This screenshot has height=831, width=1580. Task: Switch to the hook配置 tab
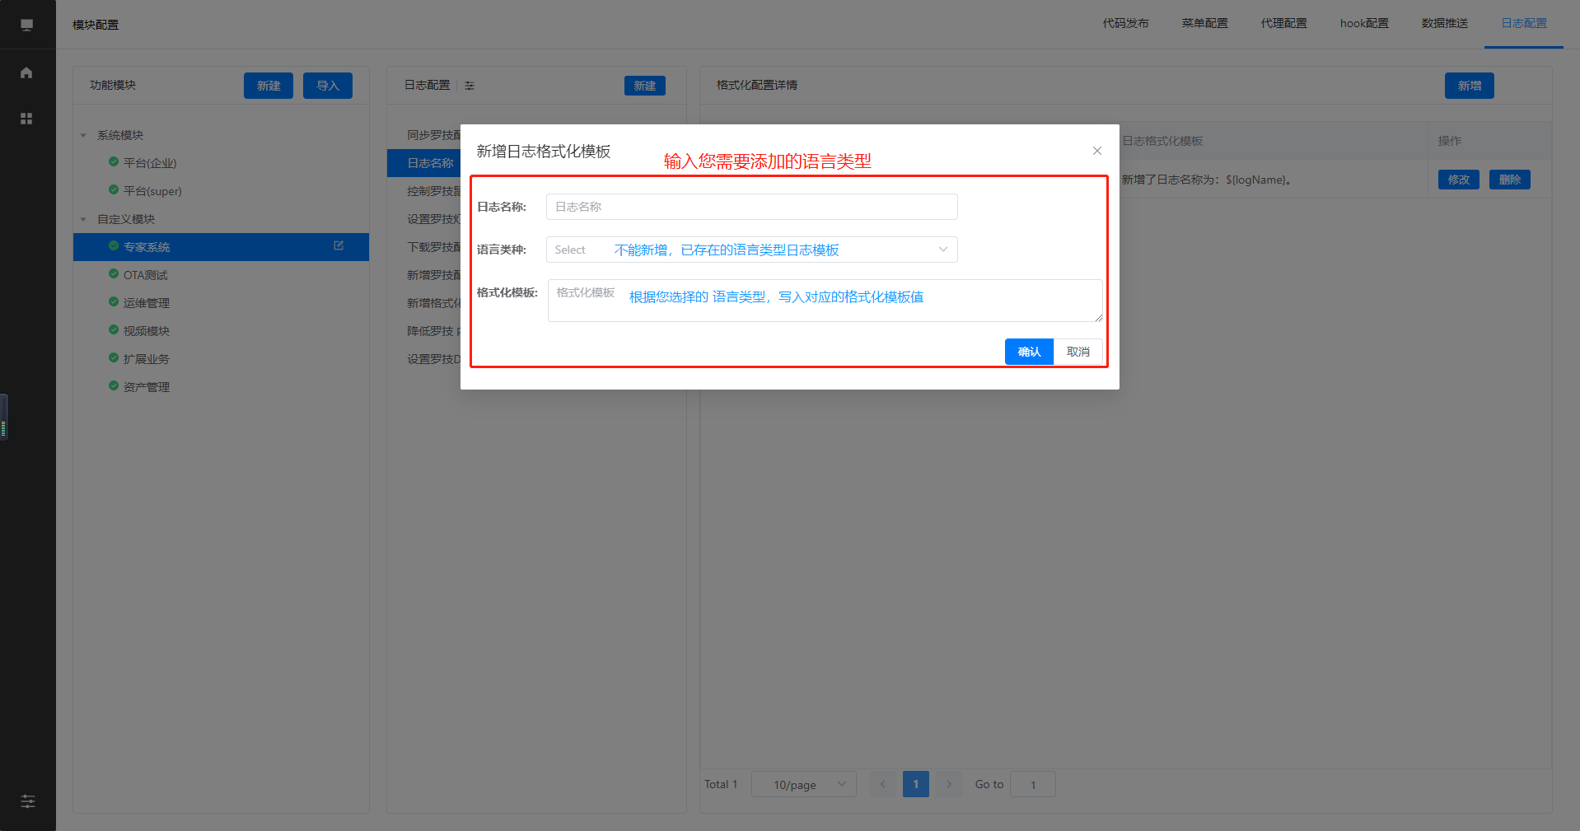[x=1364, y=23]
